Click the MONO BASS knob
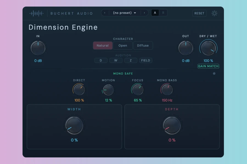Image resolution: width=247 pixels, height=164 pixels. tap(167, 90)
